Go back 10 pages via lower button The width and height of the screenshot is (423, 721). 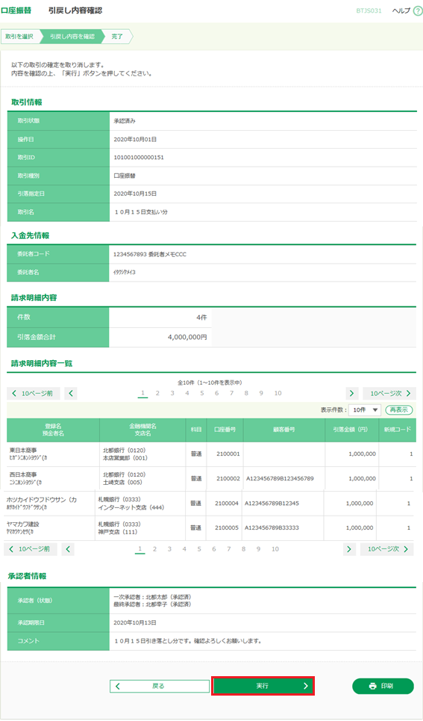click(31, 549)
